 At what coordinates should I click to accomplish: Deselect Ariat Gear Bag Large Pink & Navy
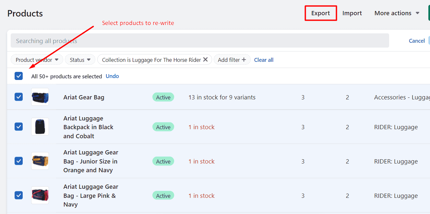point(19,195)
